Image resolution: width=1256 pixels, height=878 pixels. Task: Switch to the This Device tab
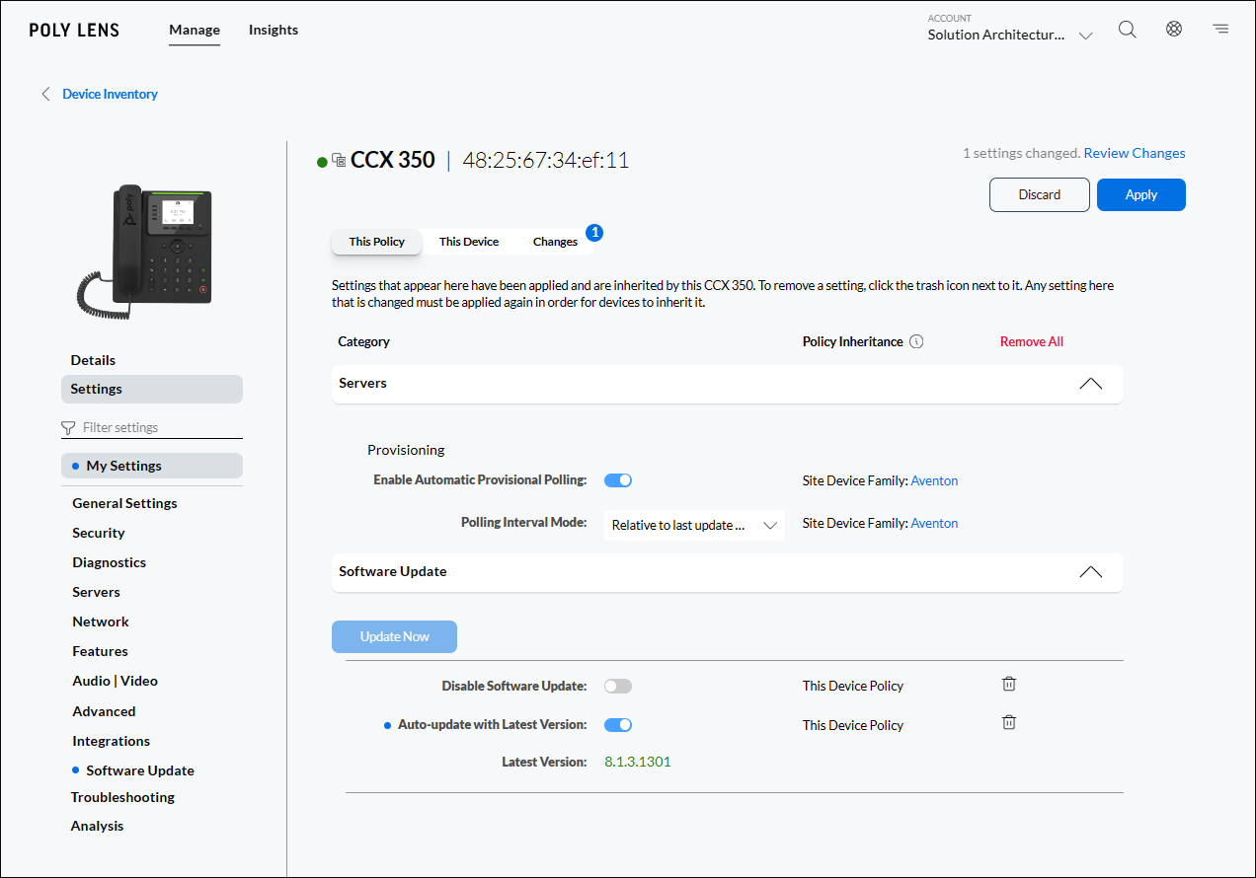pos(469,242)
